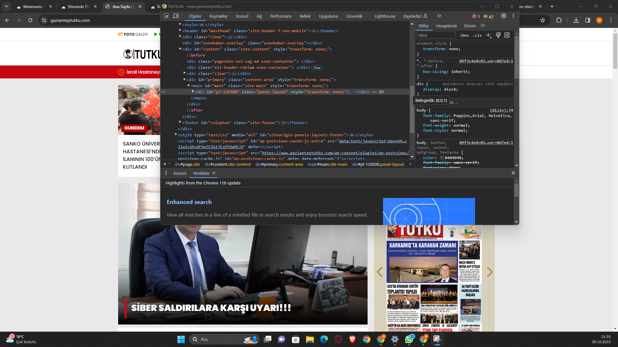Collapse the div#primary node
The image size is (618, 347).
click(x=184, y=79)
